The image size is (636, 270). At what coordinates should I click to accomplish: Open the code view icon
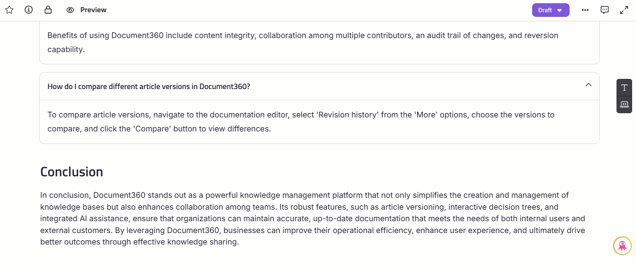tap(624, 104)
